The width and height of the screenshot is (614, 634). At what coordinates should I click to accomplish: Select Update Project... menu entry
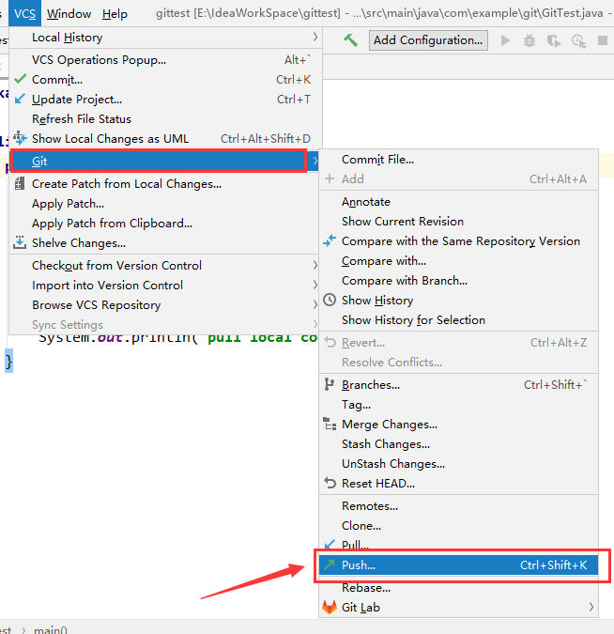pyautogui.click(x=165, y=99)
